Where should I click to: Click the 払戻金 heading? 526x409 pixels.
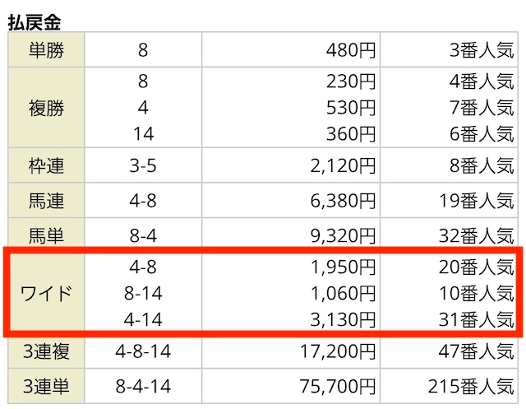(x=35, y=22)
